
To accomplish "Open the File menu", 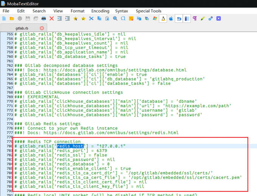I will [6, 11].
